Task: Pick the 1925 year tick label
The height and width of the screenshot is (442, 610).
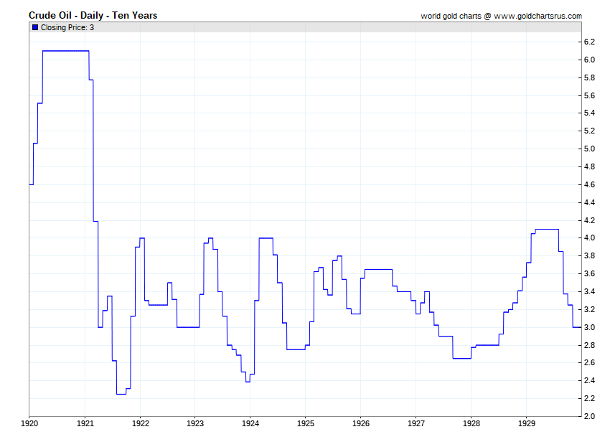Action: [x=306, y=423]
